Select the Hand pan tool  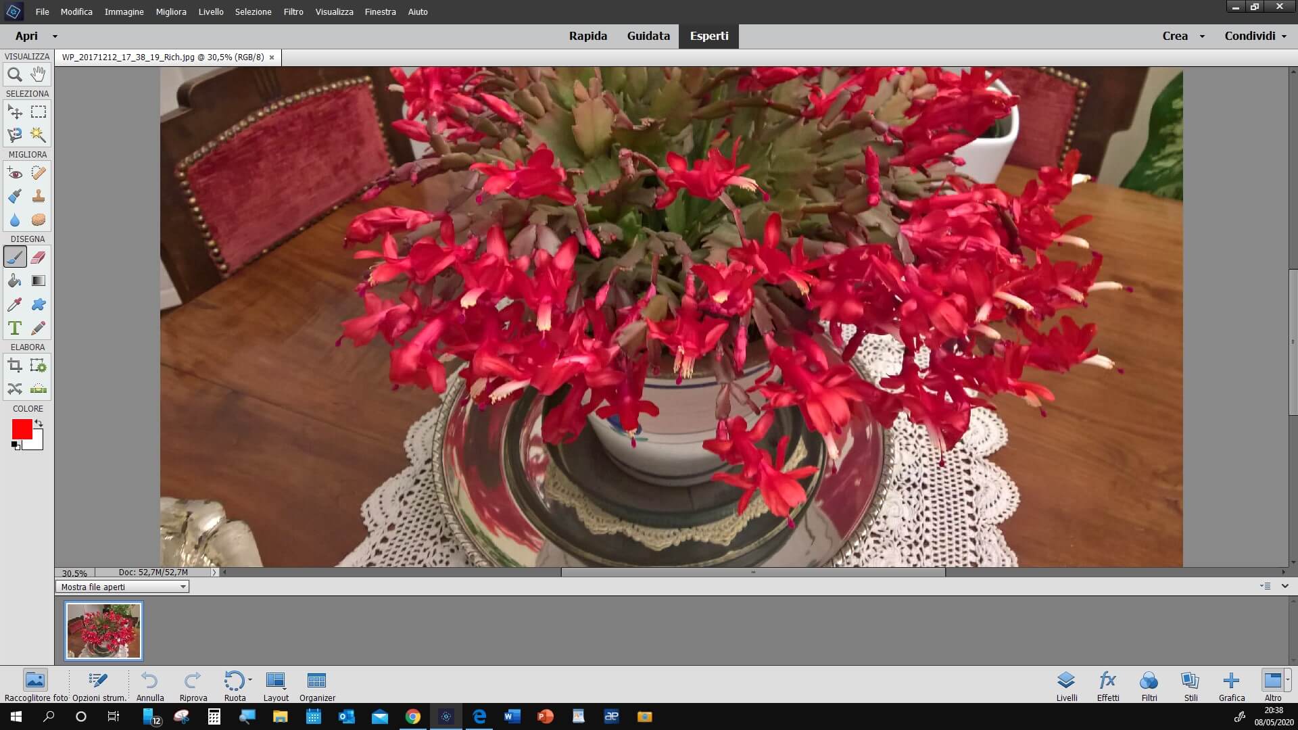pyautogui.click(x=39, y=75)
